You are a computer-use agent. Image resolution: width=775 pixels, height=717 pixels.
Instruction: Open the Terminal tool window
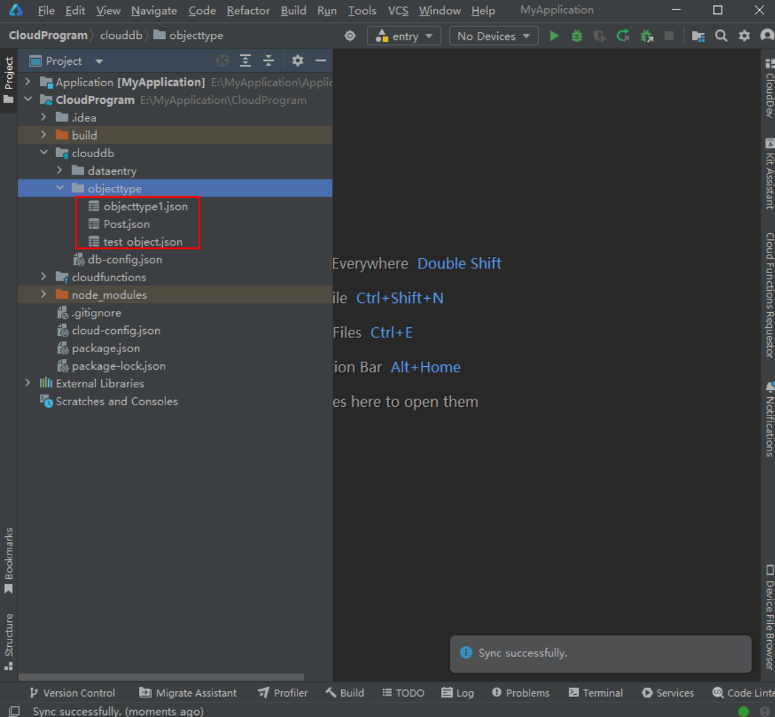(x=596, y=693)
